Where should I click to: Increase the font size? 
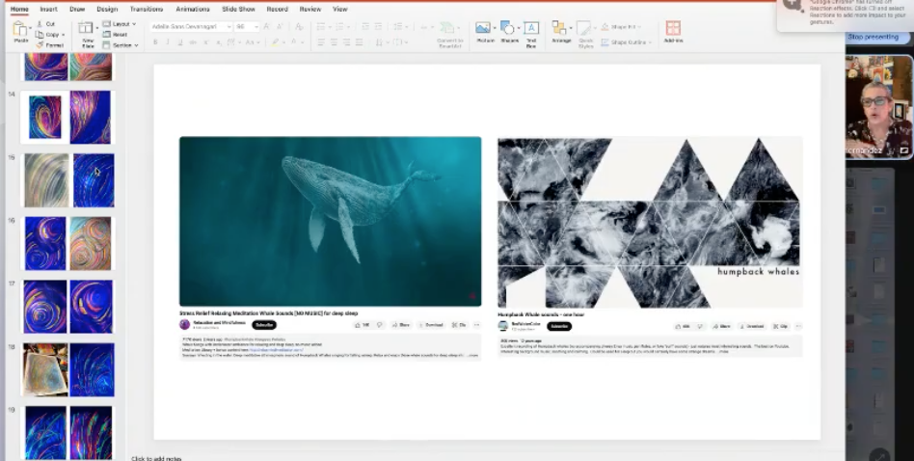[x=266, y=27]
